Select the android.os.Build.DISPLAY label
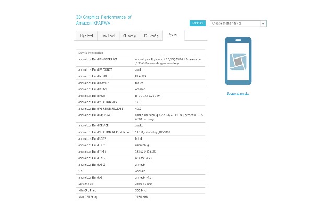 [x=95, y=115]
